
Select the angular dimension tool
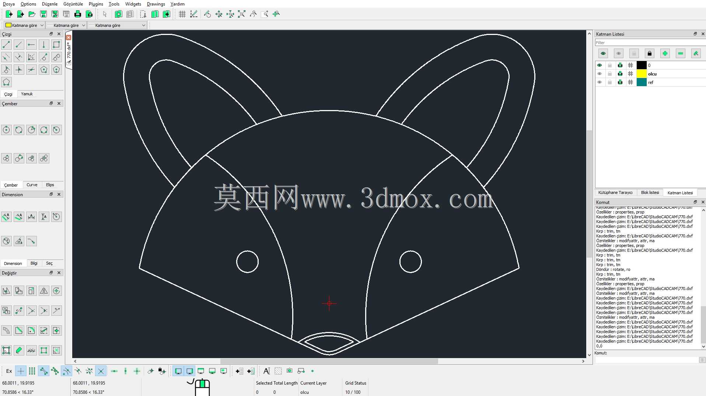click(x=19, y=241)
